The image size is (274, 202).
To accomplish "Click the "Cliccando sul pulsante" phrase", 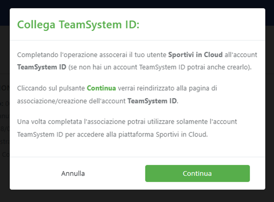I will click(51, 88).
